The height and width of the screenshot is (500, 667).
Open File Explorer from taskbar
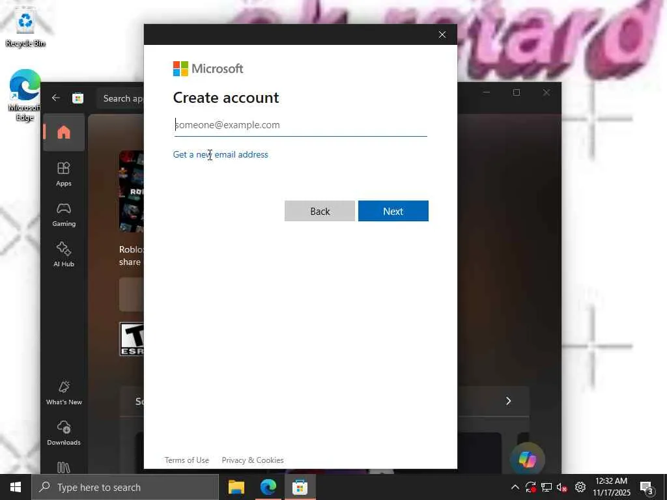pos(236,487)
